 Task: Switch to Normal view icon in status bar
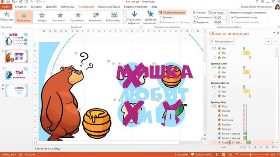(x=217, y=155)
